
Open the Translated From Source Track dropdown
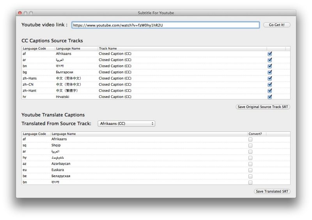[x=126, y=124]
